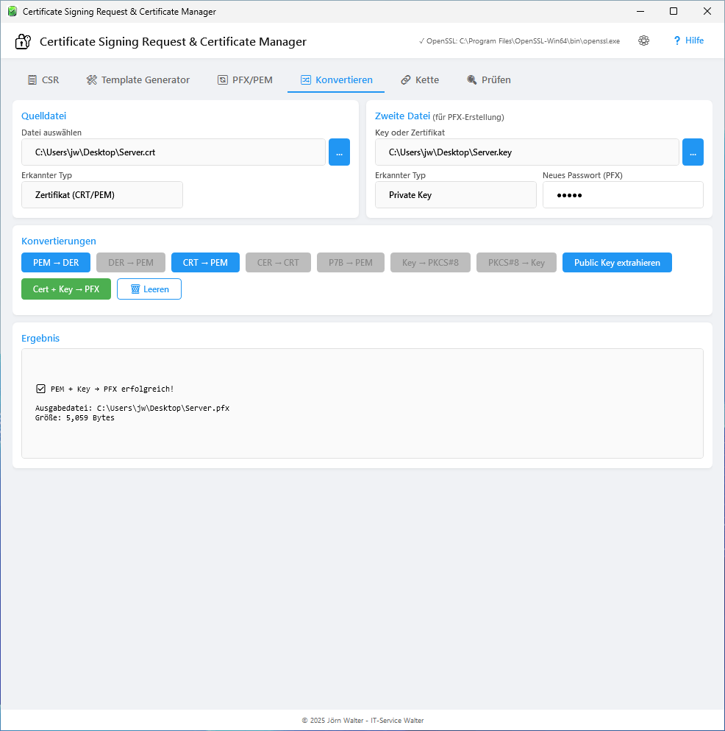Click the Quelldatei path input field
Screen dimensions: 725x731
point(174,152)
